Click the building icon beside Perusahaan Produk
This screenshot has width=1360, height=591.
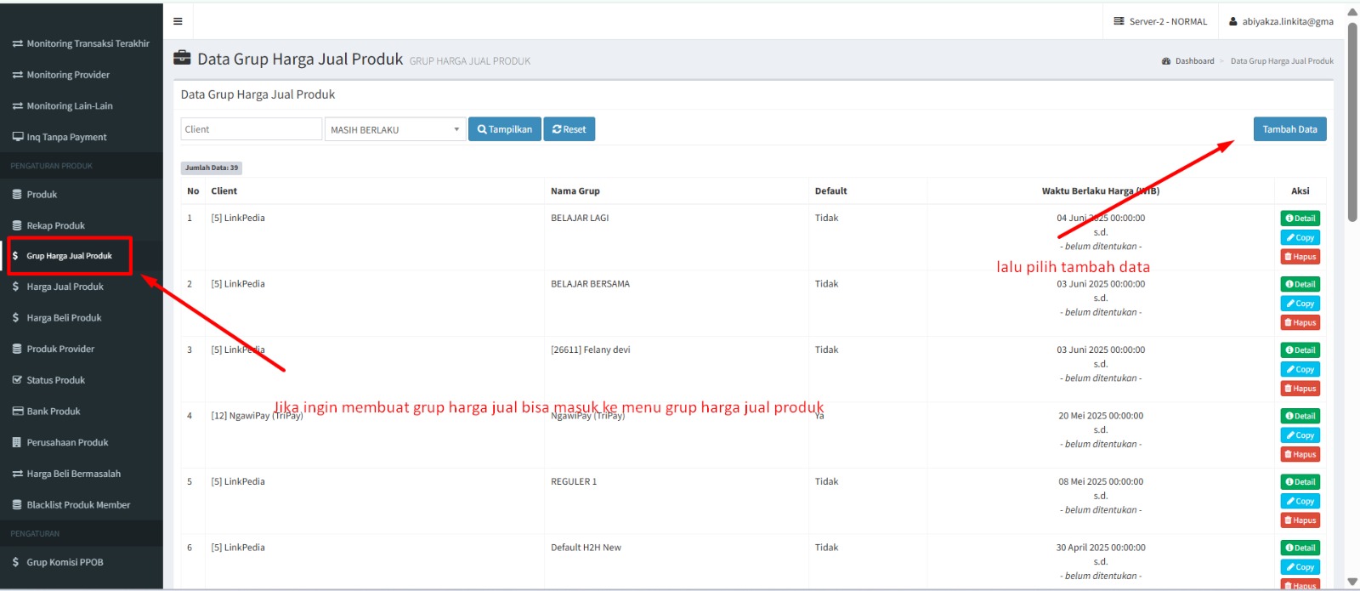tap(17, 442)
